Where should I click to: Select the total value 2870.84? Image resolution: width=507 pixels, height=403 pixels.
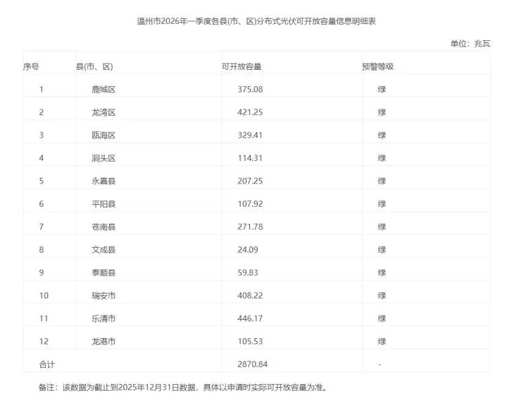click(252, 364)
